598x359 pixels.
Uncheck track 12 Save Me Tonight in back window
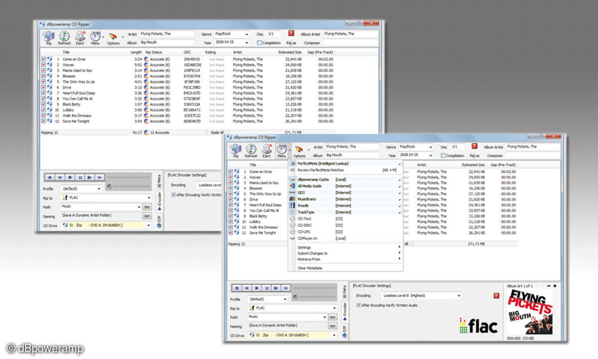(44, 121)
